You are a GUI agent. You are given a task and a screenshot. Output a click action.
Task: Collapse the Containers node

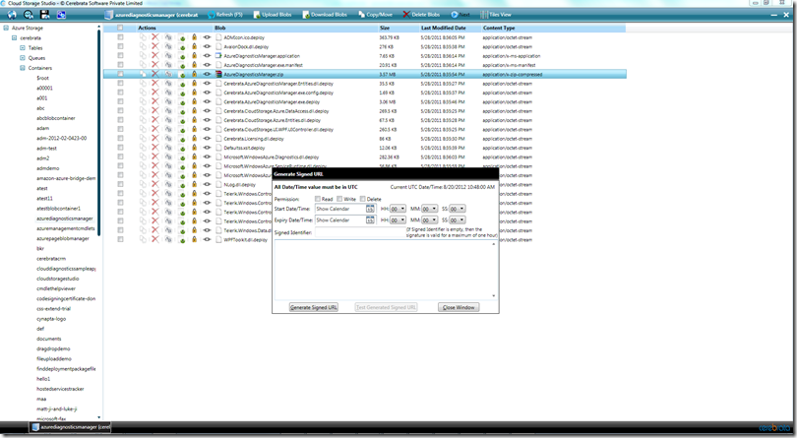23,68
